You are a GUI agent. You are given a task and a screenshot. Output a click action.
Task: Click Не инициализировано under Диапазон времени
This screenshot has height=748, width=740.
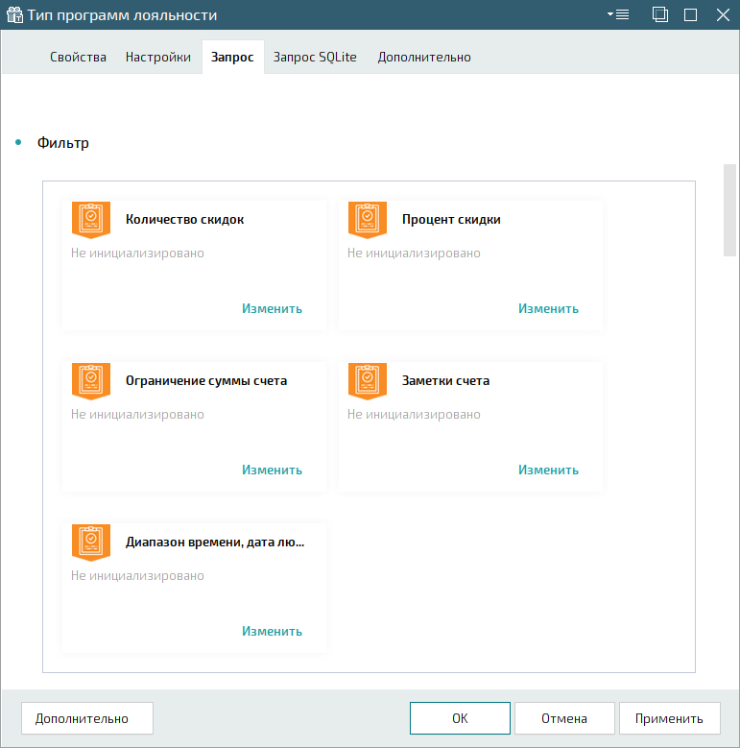point(137,575)
